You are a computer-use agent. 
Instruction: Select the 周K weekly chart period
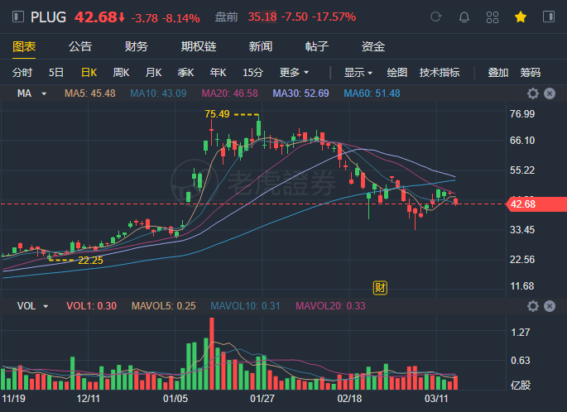click(121, 72)
